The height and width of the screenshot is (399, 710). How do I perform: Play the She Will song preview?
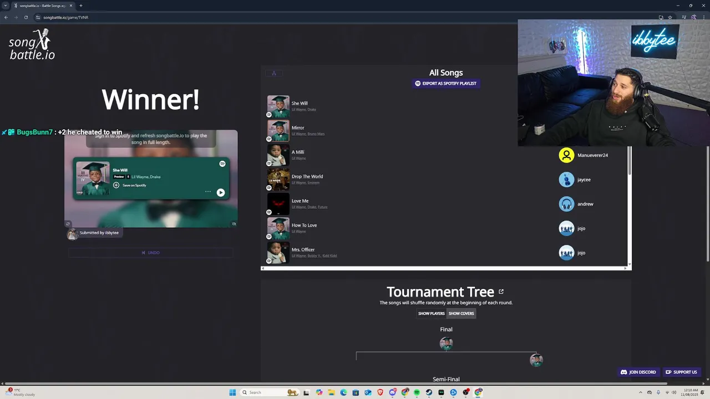tap(221, 192)
